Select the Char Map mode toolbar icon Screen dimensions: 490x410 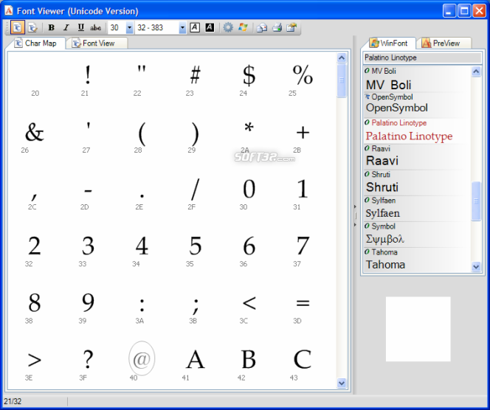(17, 27)
